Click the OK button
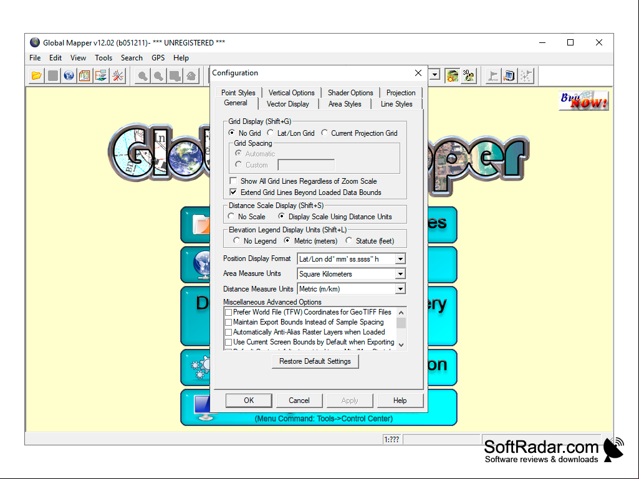Screen dimensions: 639x479 [x=249, y=401]
